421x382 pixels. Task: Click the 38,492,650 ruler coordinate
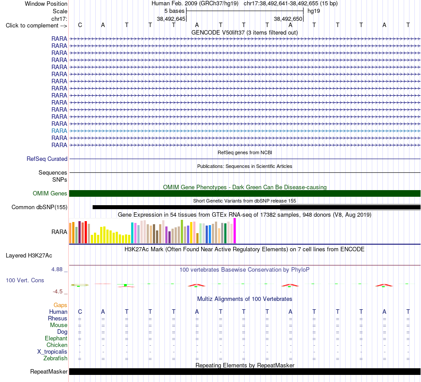point(288,19)
